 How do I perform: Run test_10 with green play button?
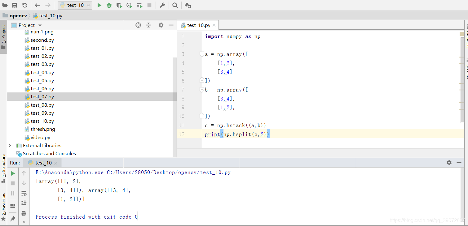(x=99, y=5)
